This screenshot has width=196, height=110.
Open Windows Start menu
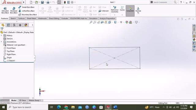pyautogui.click(x=3, y=107)
